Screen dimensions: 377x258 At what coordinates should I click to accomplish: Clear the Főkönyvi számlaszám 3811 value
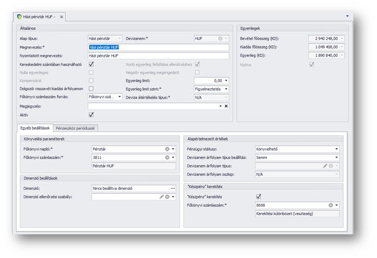point(167,158)
